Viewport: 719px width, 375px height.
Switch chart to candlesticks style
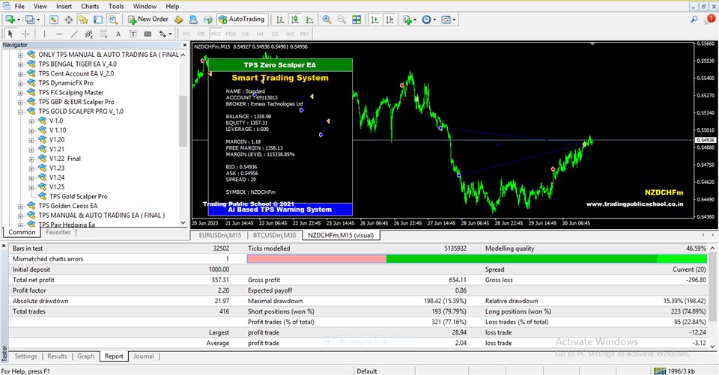(x=295, y=19)
